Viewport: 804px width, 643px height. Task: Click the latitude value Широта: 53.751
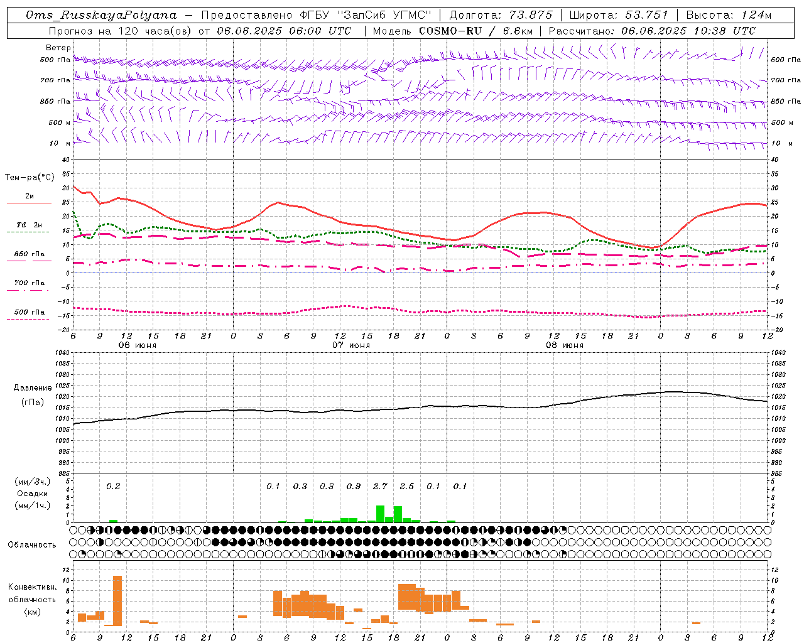[x=619, y=15]
